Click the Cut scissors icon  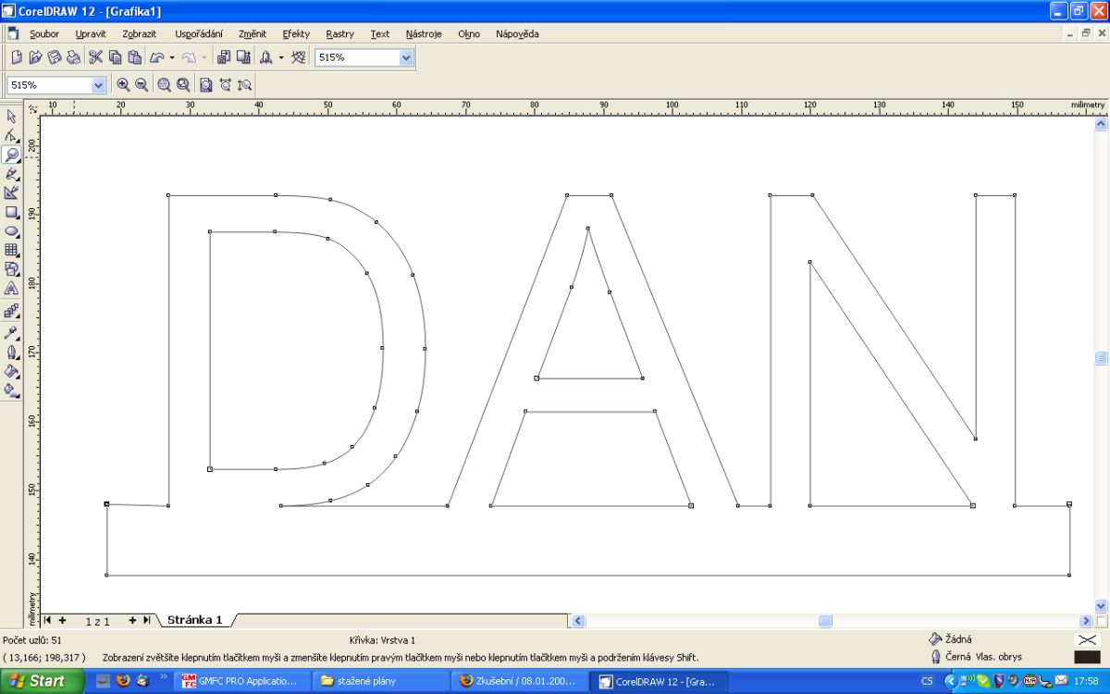[x=95, y=57]
